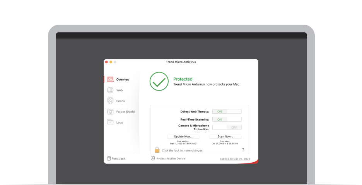
Task: Enable Camera & Microphone Protection switch
Action: pyautogui.click(x=227, y=127)
